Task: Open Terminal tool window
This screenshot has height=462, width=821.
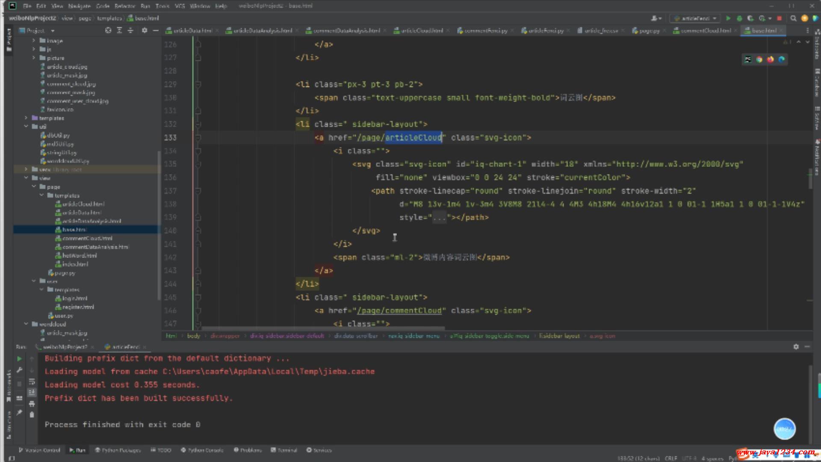Action: pyautogui.click(x=284, y=450)
